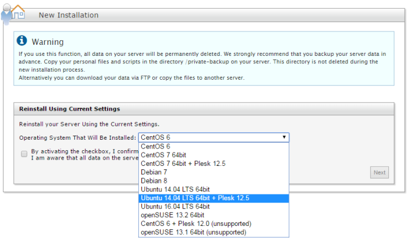Choose Ubuntu 16.04 LTS 64bit

pyautogui.click(x=174, y=207)
